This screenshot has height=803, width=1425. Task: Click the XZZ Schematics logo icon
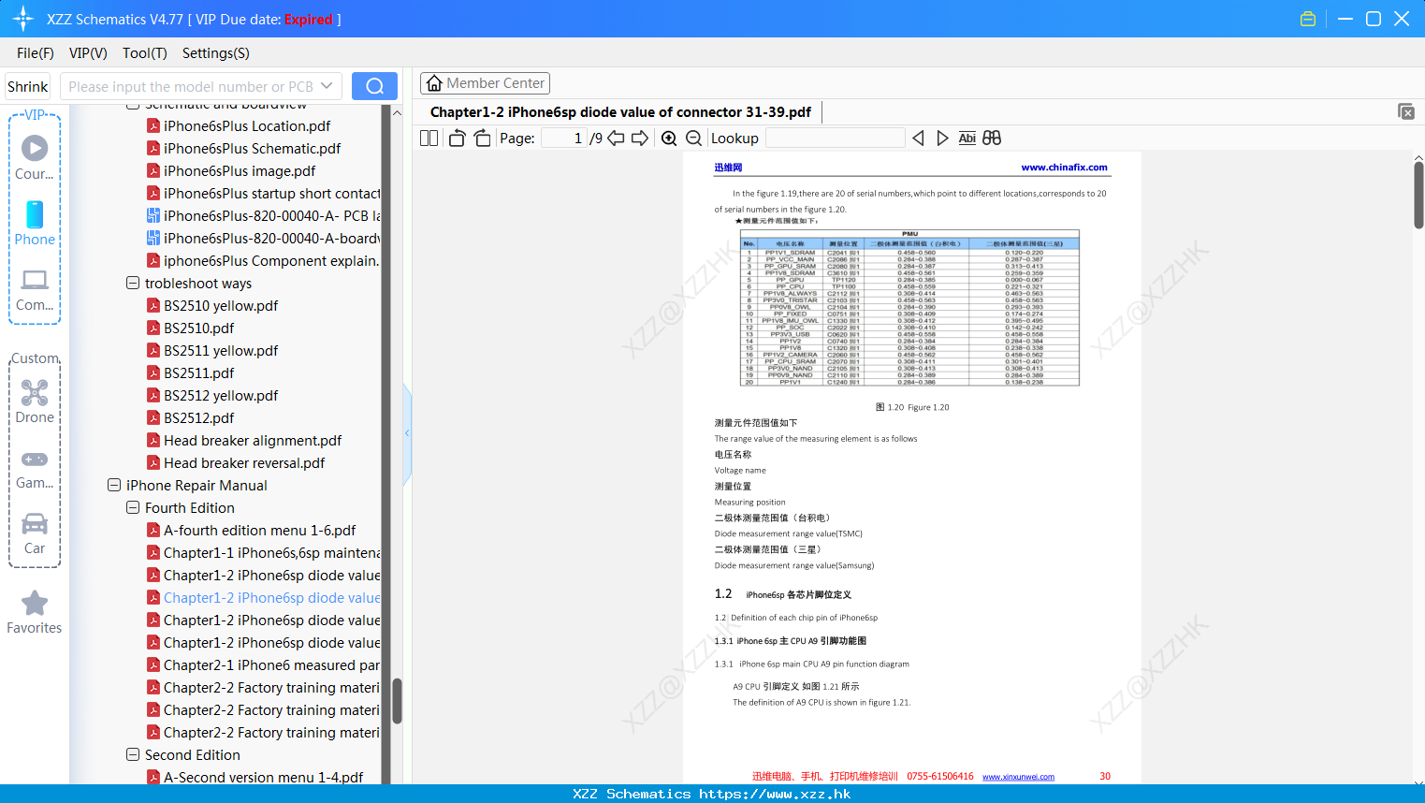(23, 19)
